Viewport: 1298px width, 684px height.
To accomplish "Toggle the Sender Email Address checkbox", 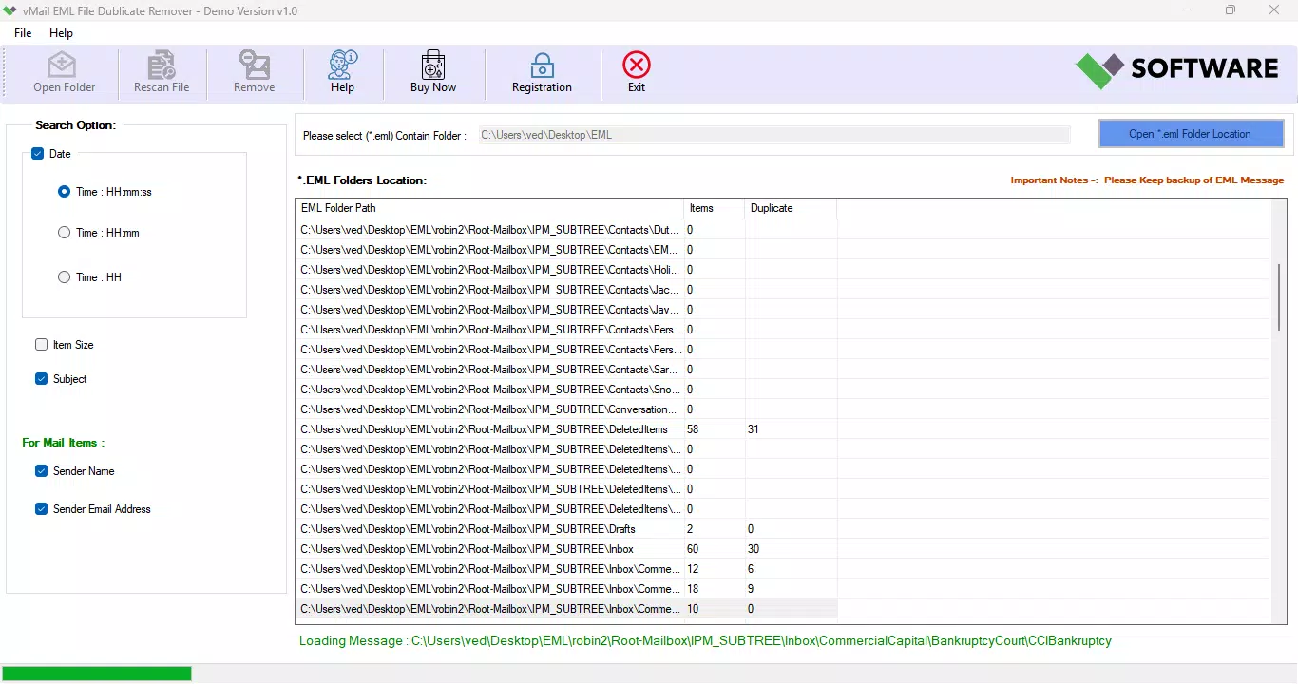I will click(x=41, y=509).
